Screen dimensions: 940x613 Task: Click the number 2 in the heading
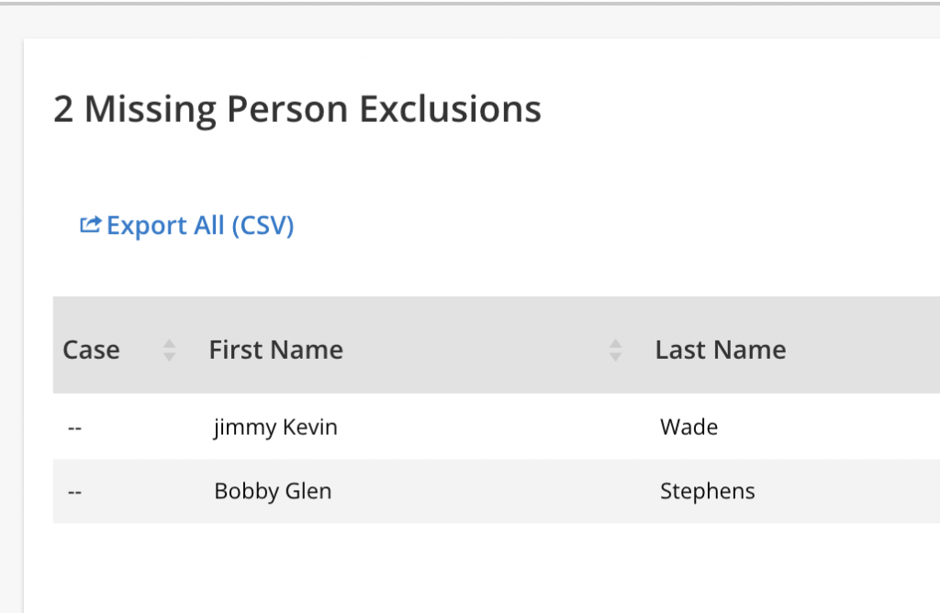click(x=62, y=109)
